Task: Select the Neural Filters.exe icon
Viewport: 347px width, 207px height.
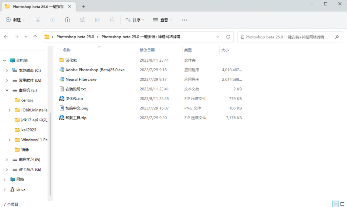Action: click(62, 79)
